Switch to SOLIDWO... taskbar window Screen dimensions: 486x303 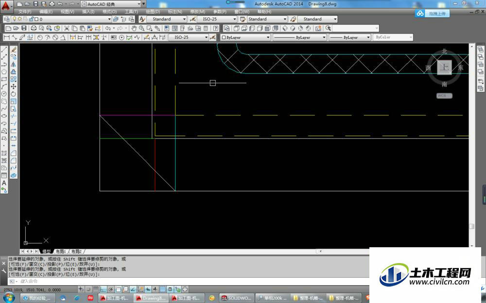(237, 298)
